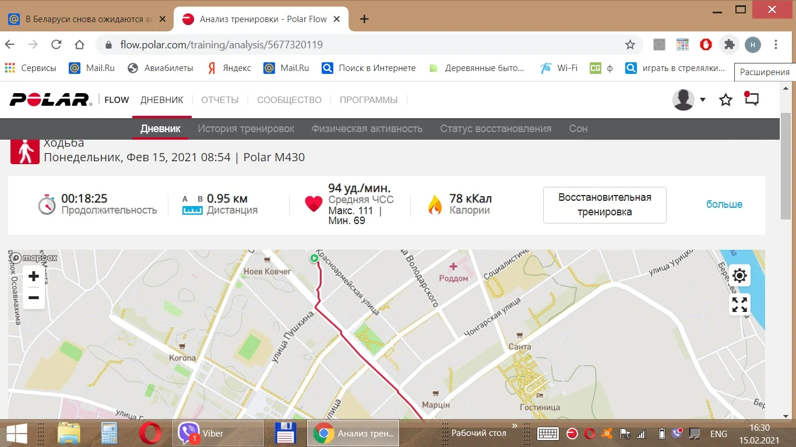The width and height of the screenshot is (796, 447).
Task: Open map settings gear
Action: 739,276
